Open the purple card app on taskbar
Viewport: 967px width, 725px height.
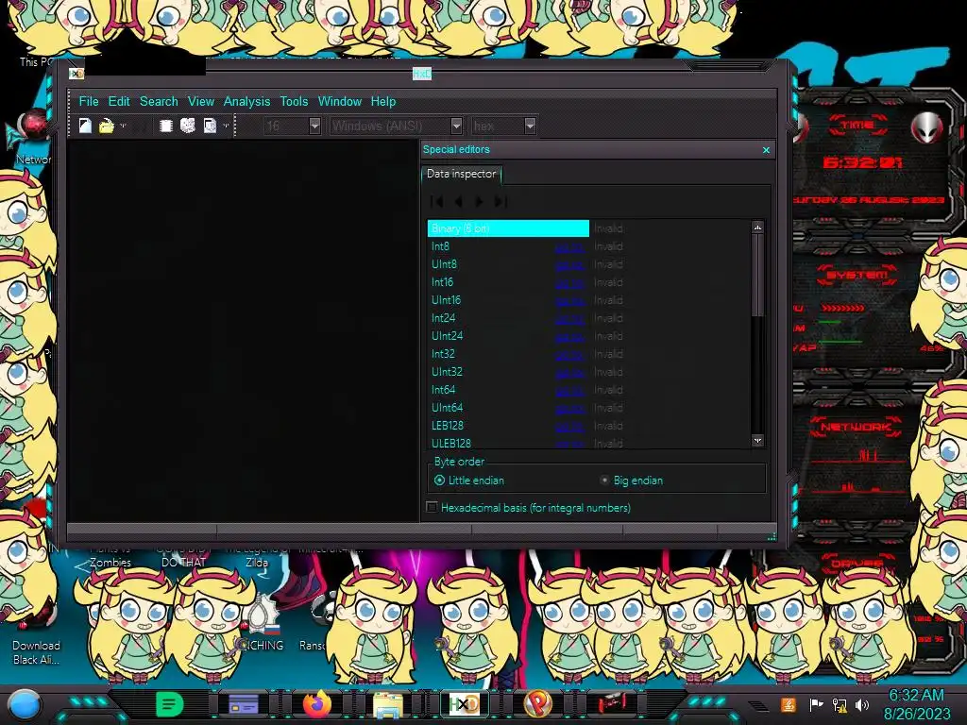[x=244, y=704]
